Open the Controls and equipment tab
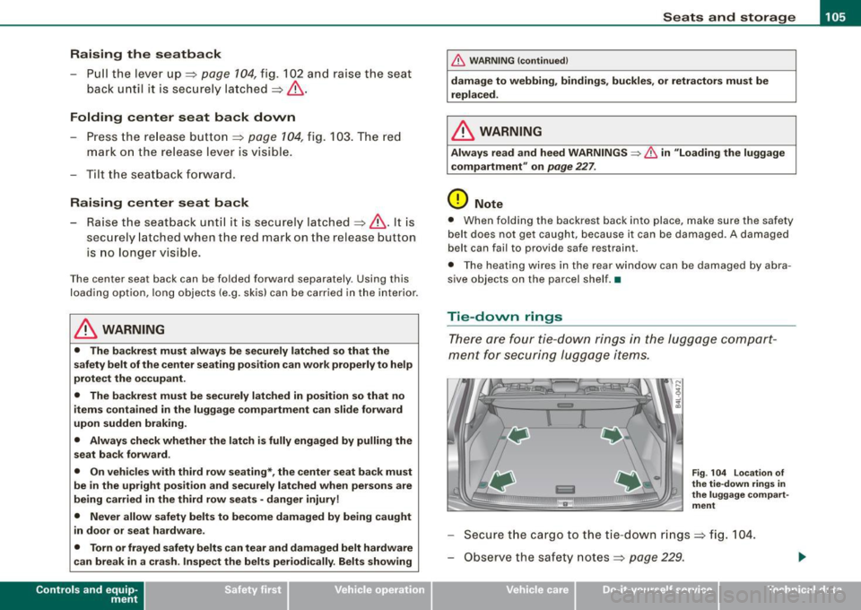 [x=72, y=595]
